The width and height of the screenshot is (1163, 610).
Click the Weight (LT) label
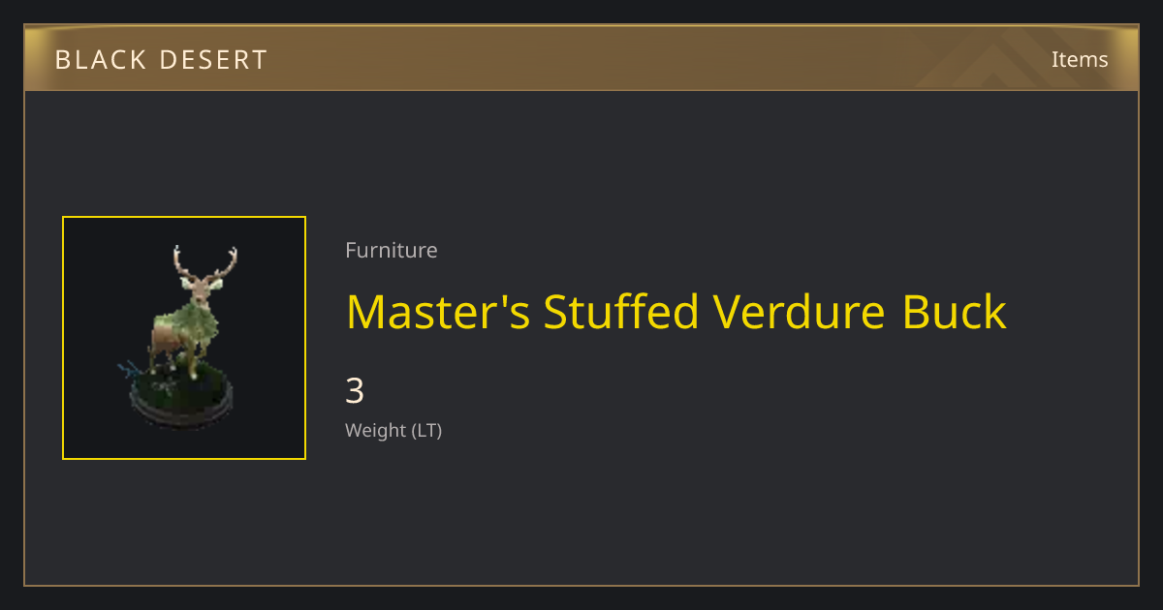pos(393,430)
